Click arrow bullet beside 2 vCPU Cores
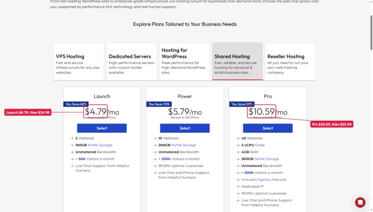 coord(238,145)
